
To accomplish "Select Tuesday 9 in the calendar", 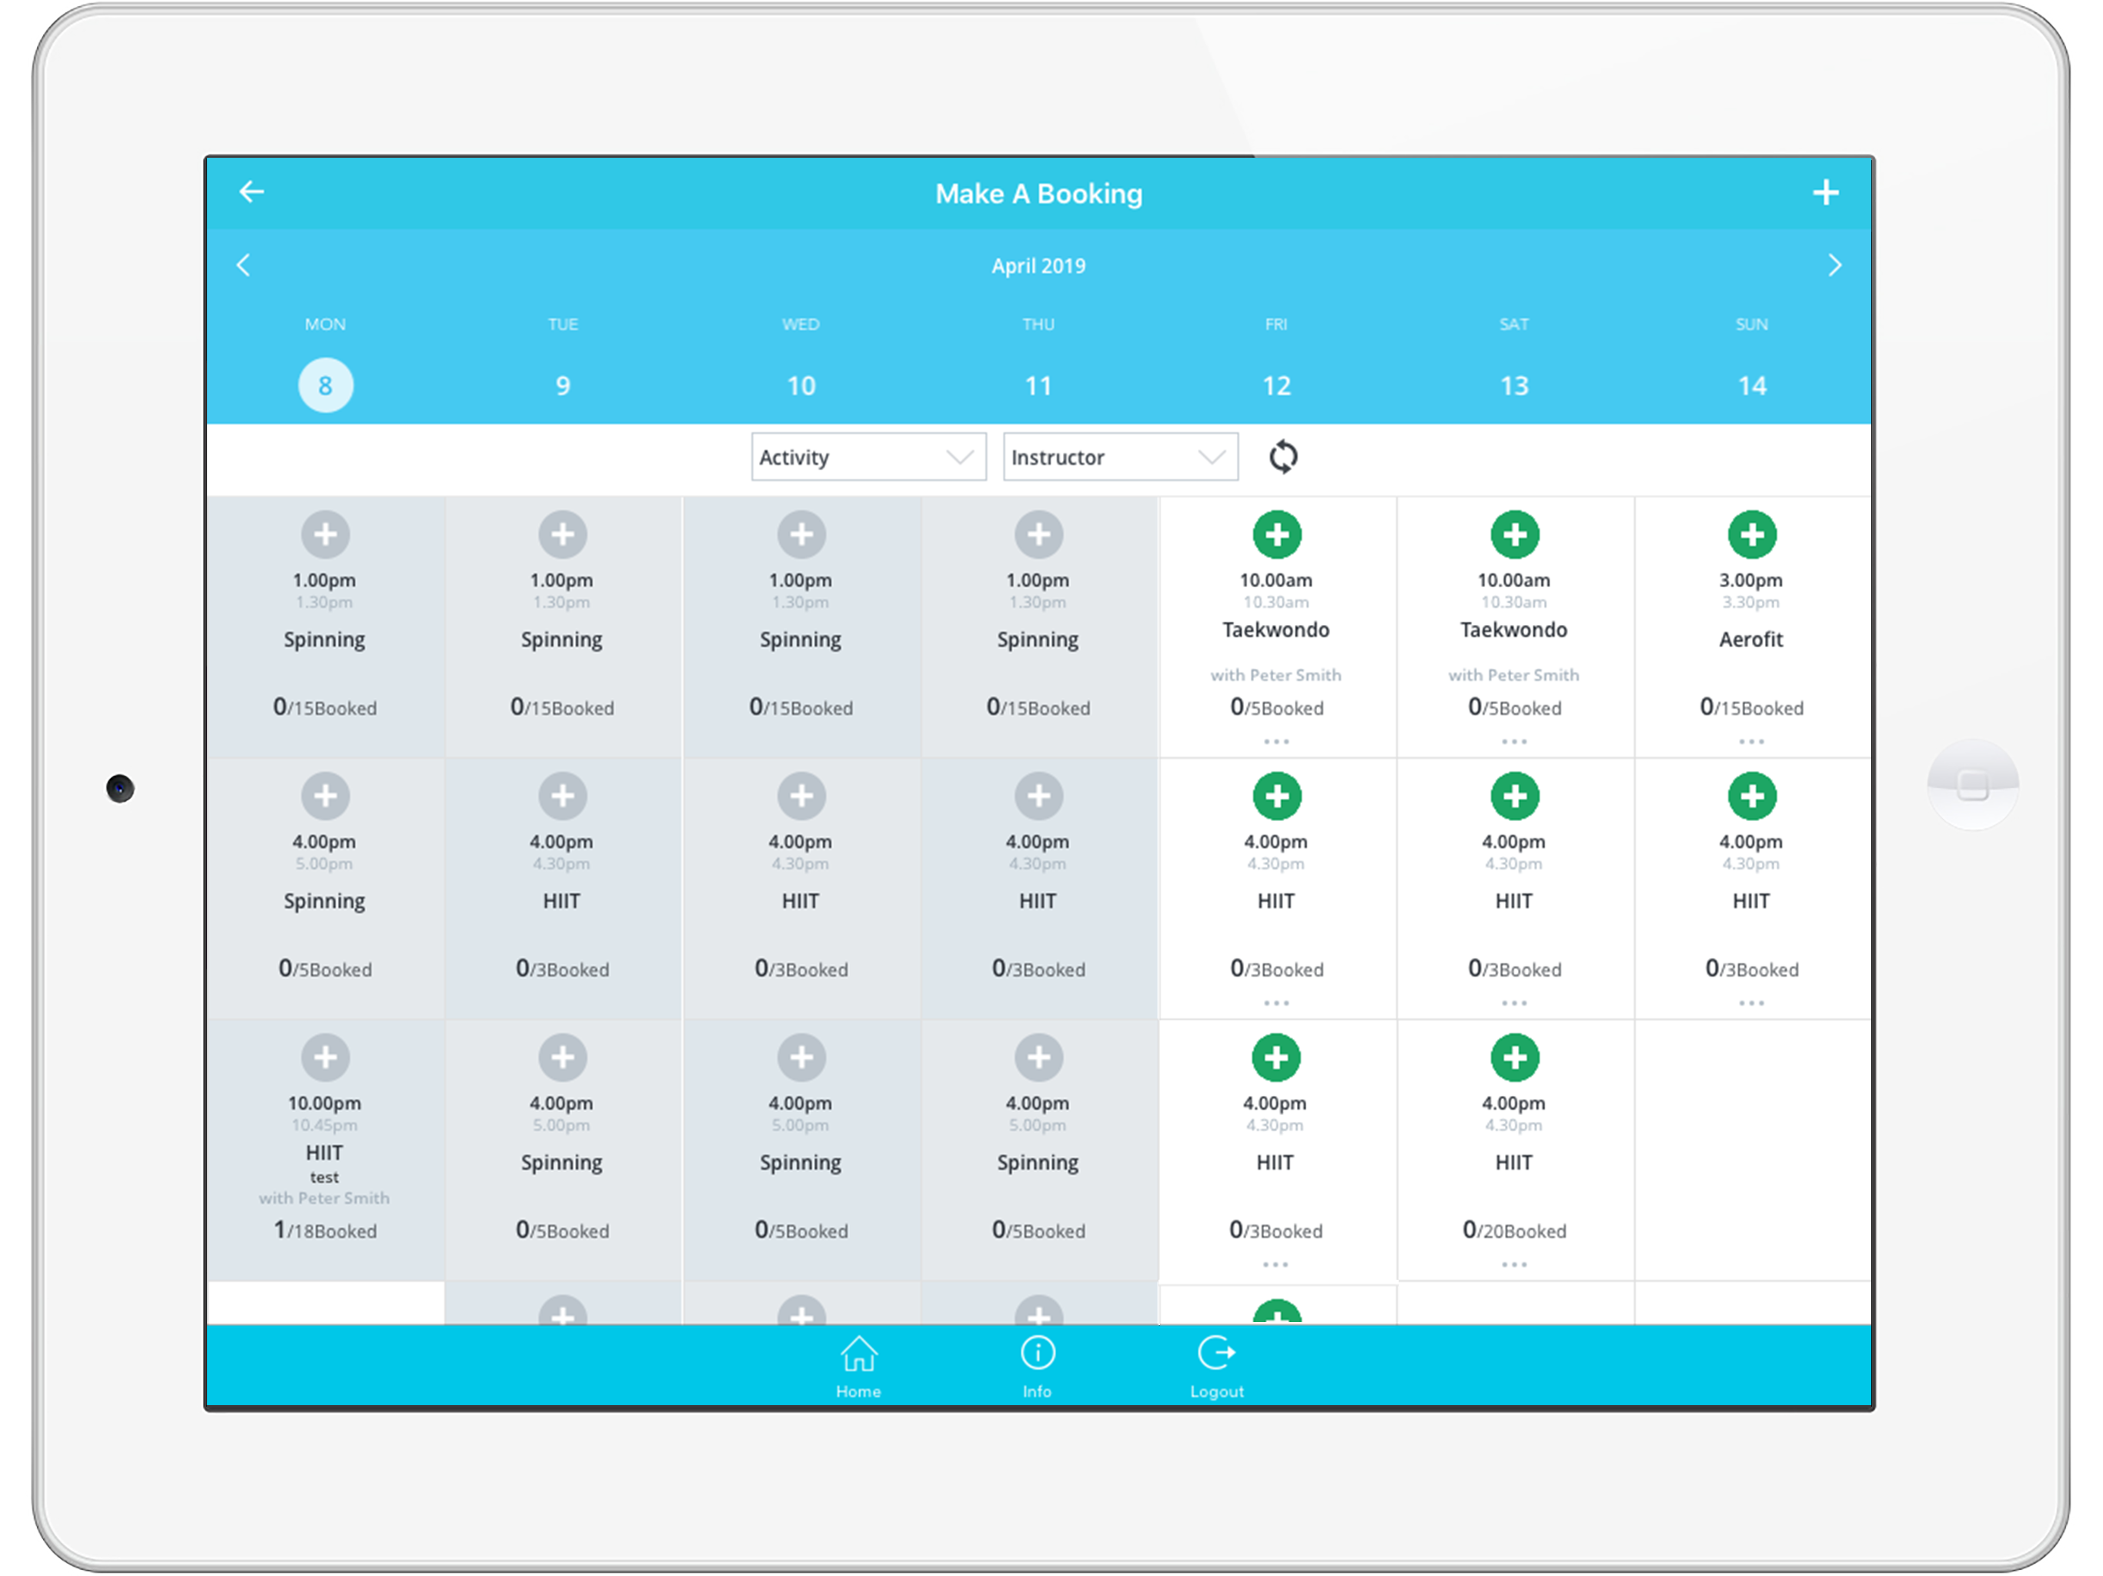I will [563, 385].
